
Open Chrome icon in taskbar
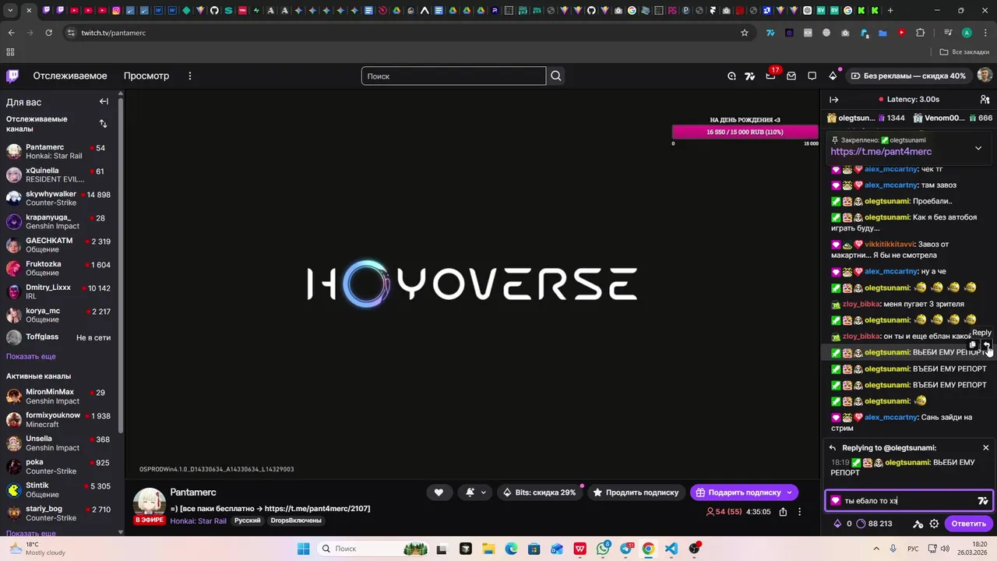click(648, 549)
